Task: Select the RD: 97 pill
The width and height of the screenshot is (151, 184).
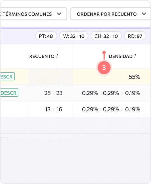Action: [135, 36]
